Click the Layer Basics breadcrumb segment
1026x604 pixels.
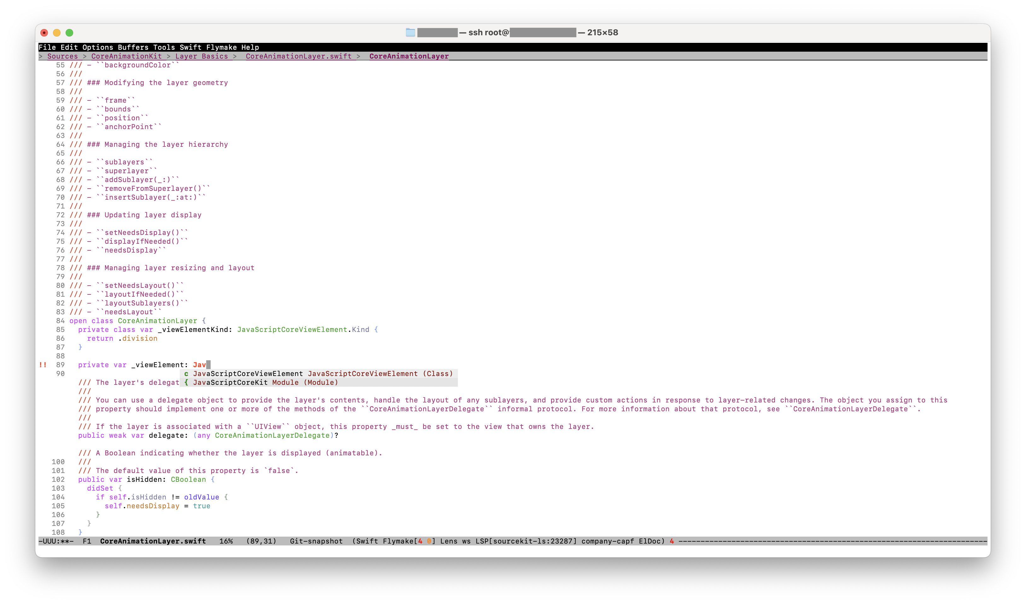tap(201, 56)
